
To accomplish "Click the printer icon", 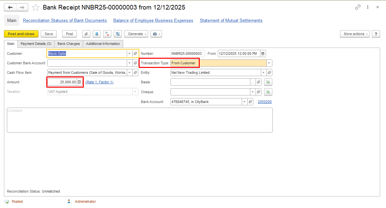I will click(x=155, y=34).
